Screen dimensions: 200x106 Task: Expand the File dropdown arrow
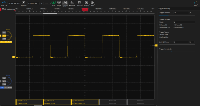(x=94, y=5)
